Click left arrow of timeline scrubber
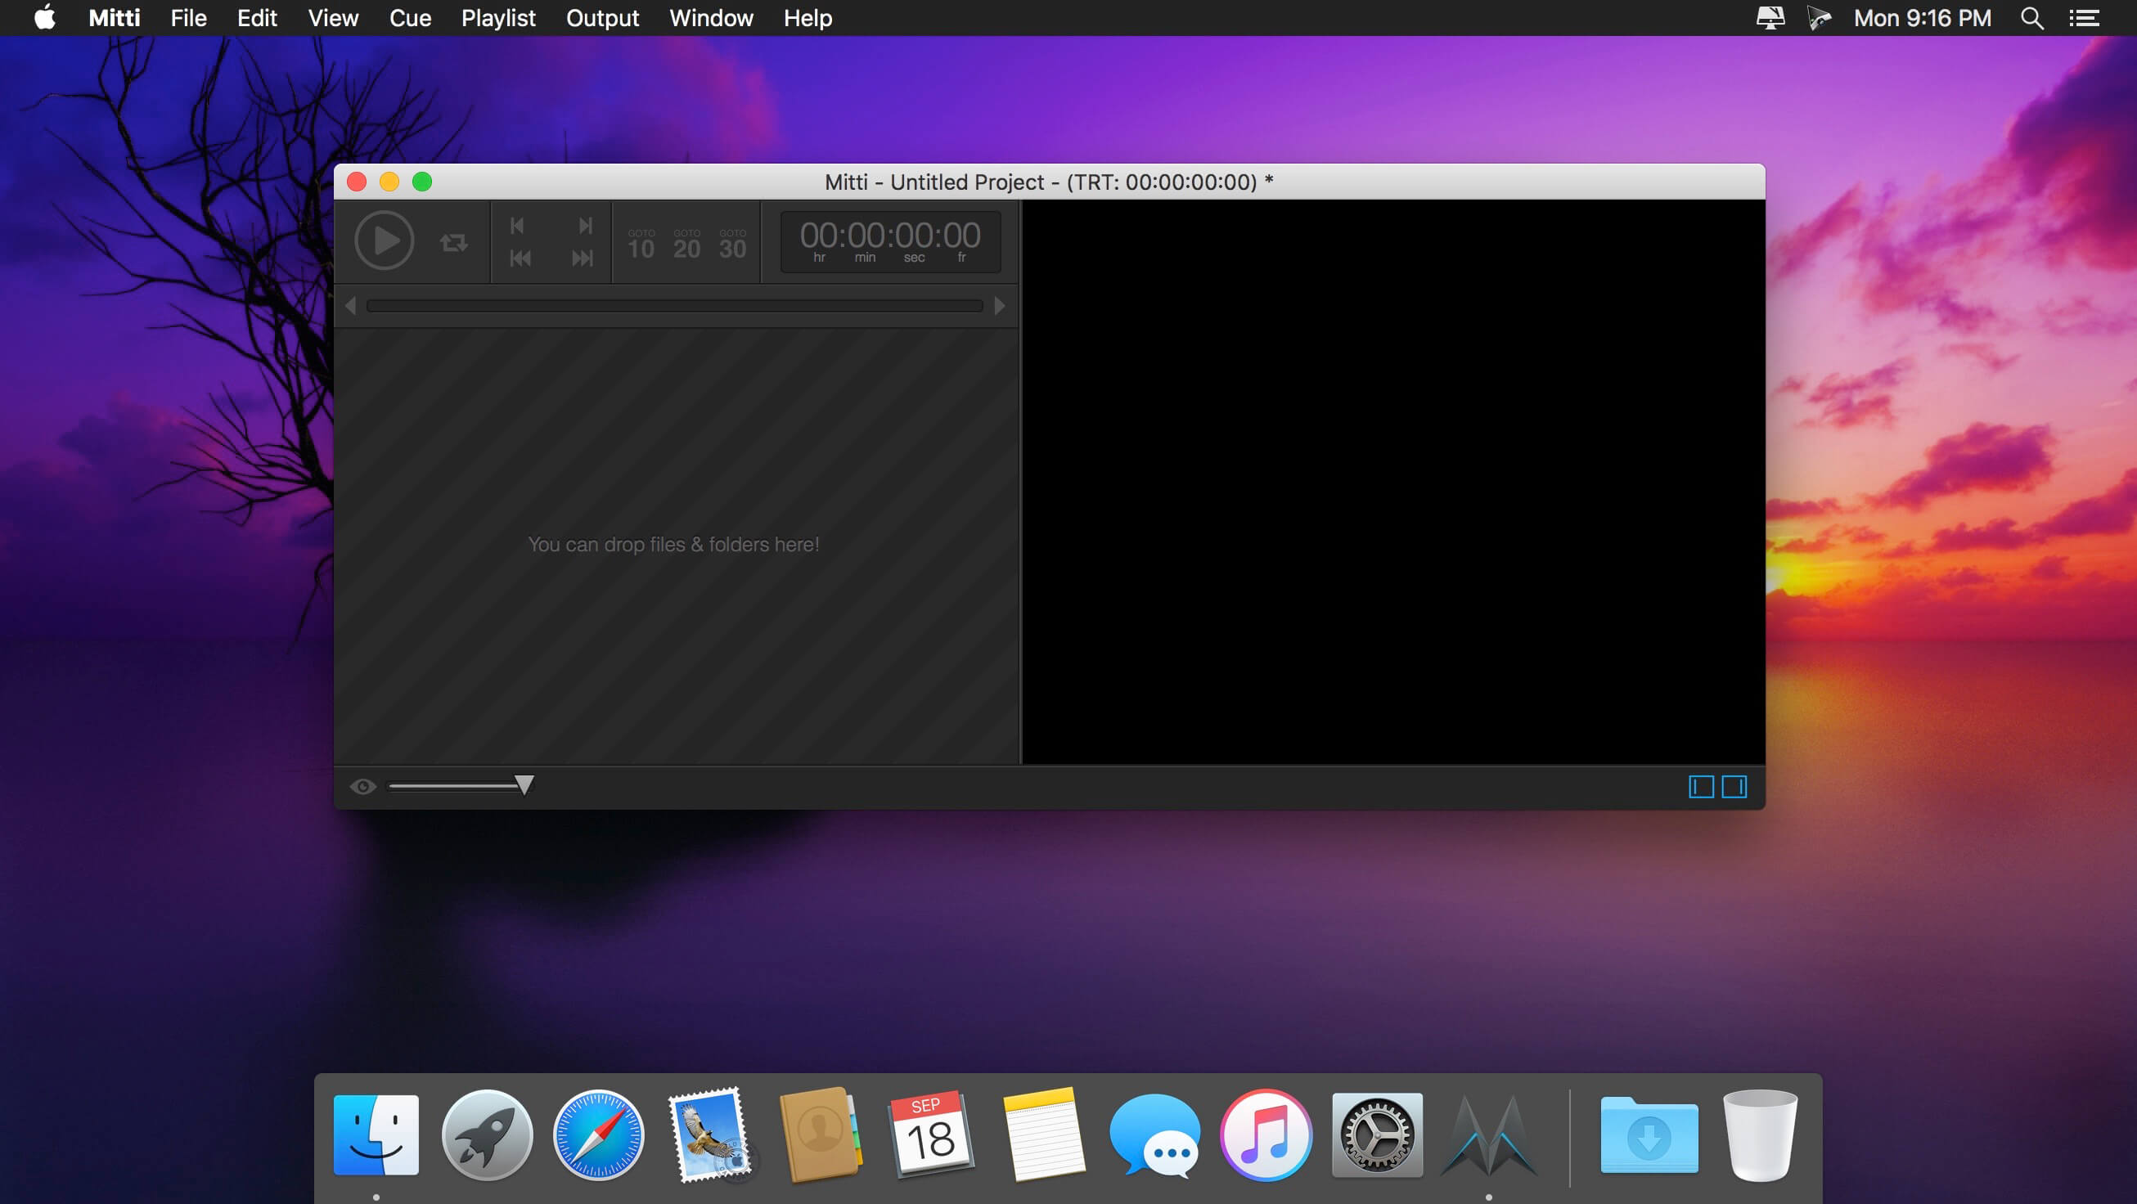 point(351,306)
